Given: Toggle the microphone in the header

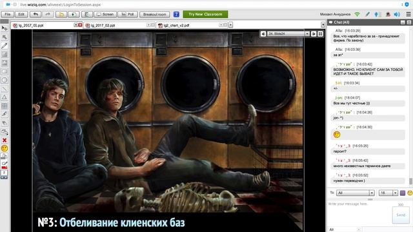Looking at the screenshot, I should (x=377, y=14).
